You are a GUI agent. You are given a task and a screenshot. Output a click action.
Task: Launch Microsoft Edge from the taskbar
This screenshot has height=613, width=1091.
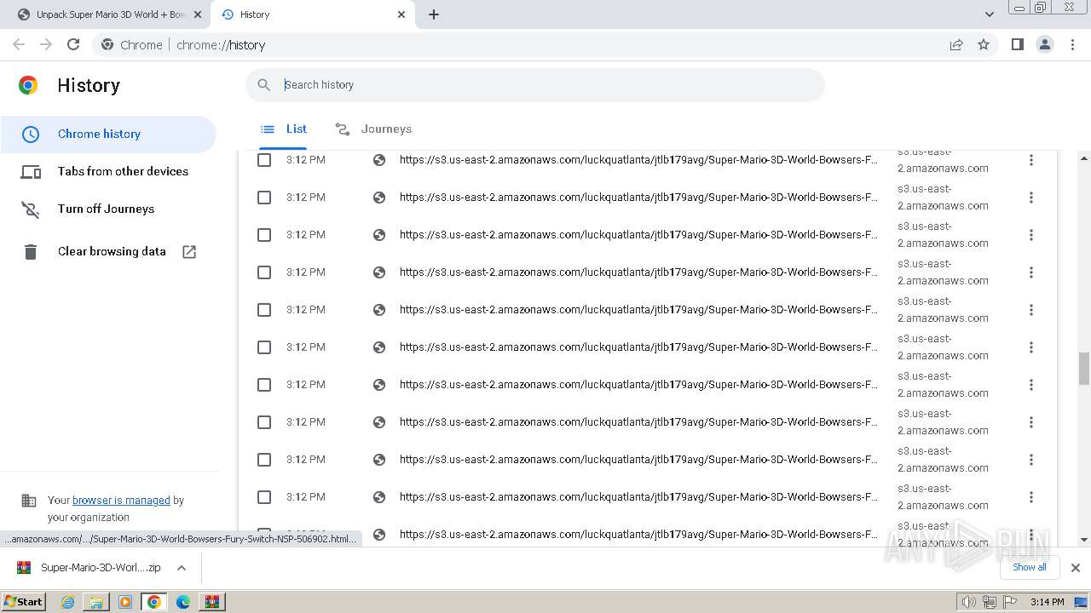pyautogui.click(x=182, y=602)
